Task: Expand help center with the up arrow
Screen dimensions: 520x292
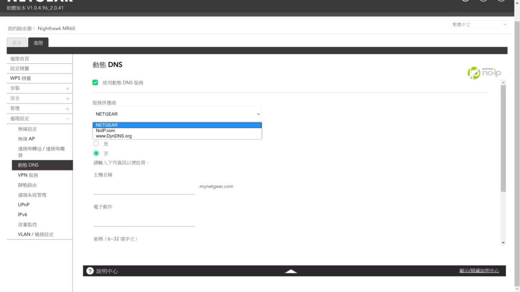Action: tap(291, 271)
